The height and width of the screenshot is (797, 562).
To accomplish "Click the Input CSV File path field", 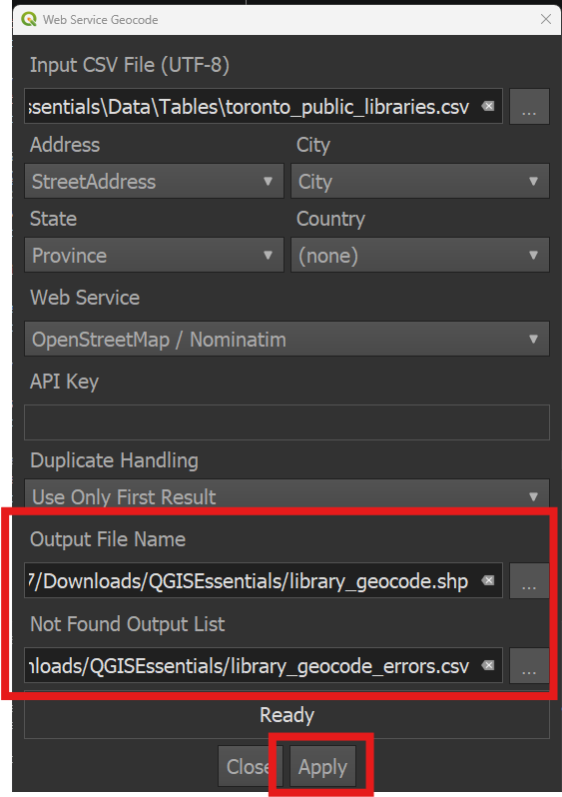I will pos(264,106).
